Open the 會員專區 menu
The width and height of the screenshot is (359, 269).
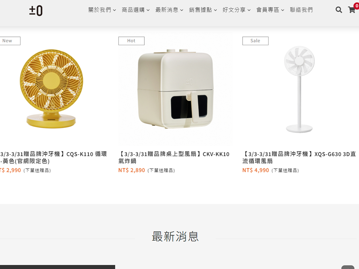coord(270,10)
